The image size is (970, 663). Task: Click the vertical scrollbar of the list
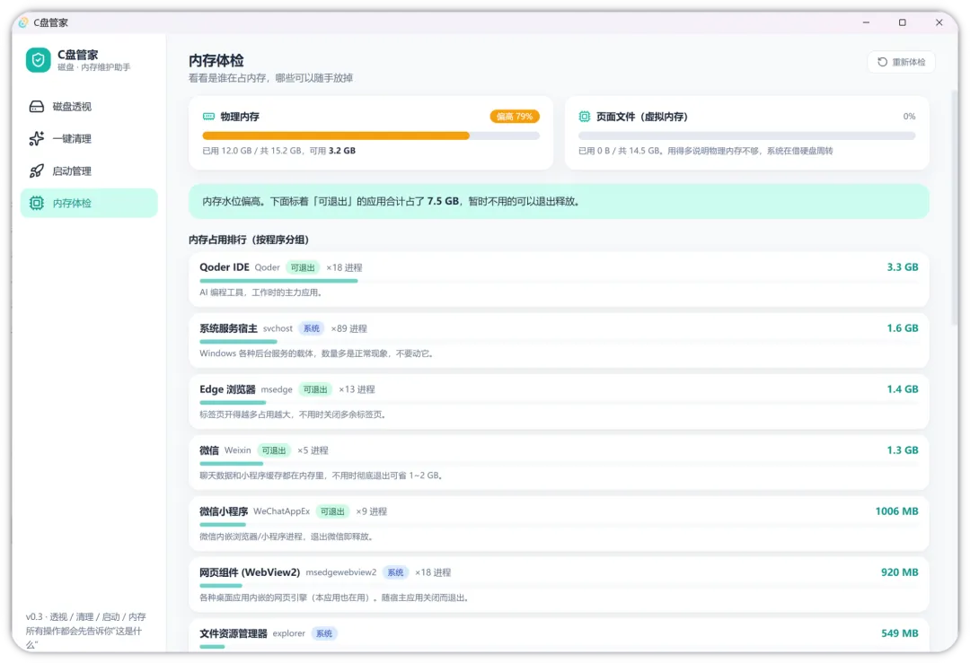click(954, 207)
